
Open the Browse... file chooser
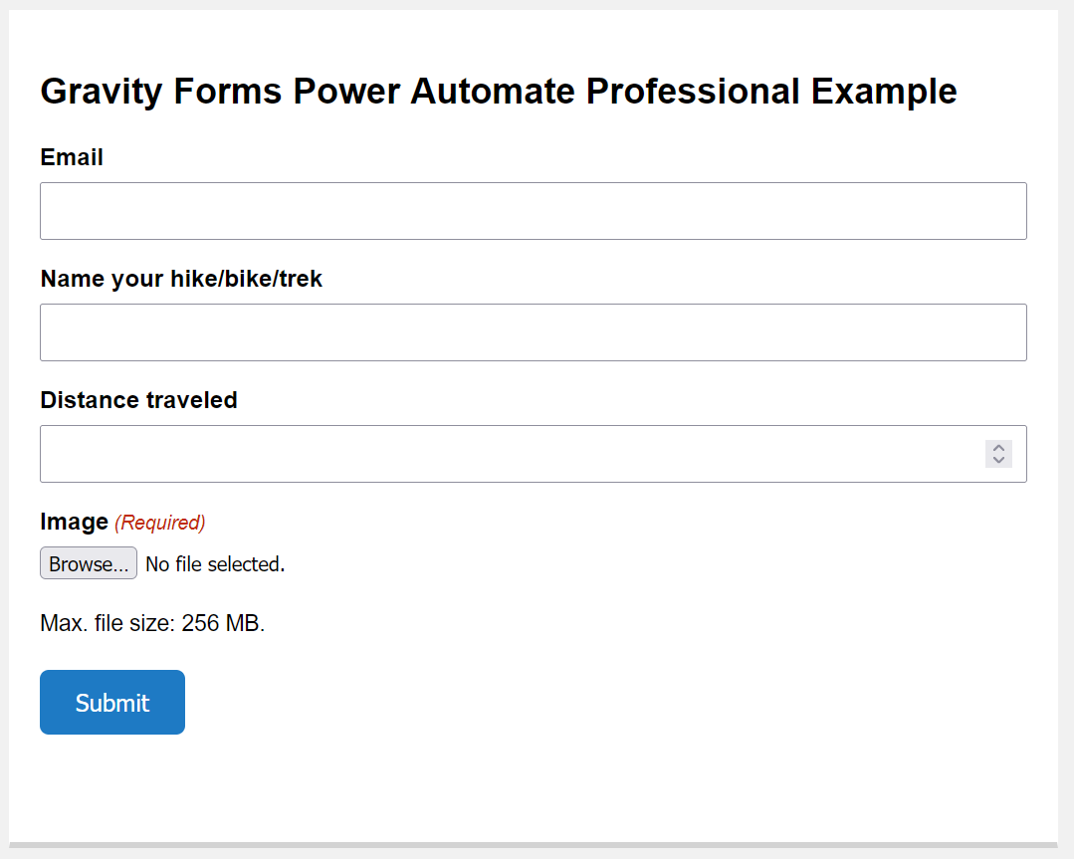[x=89, y=563]
